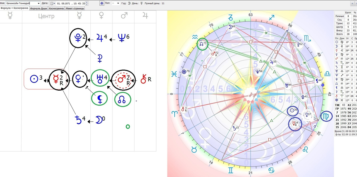Select the Chiron R symbol in formula
The image size is (357, 177).
143,80
